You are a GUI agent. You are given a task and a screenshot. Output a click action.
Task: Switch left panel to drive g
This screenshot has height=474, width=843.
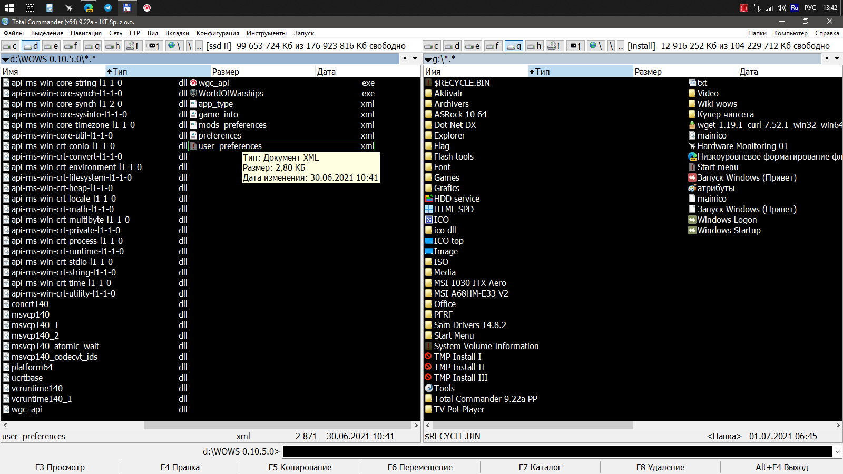pos(93,46)
